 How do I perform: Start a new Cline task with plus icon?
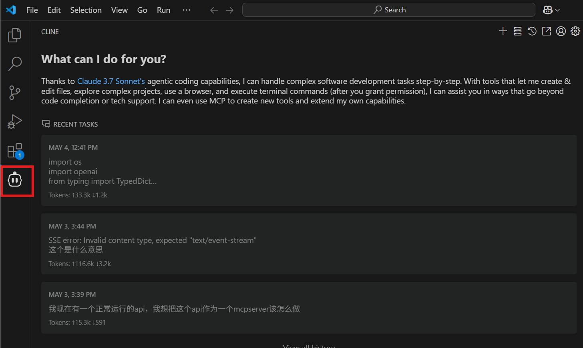tap(503, 31)
